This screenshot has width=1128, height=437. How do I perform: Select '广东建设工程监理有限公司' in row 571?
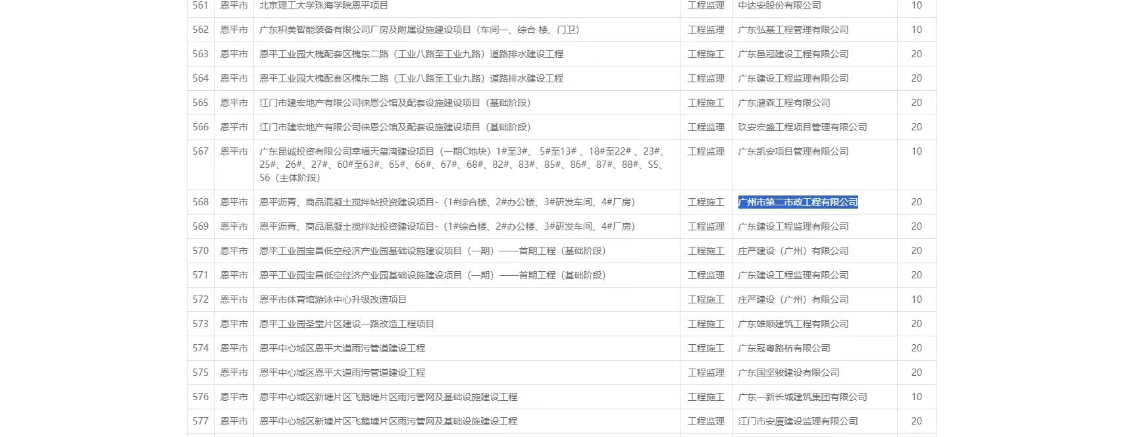click(x=793, y=275)
